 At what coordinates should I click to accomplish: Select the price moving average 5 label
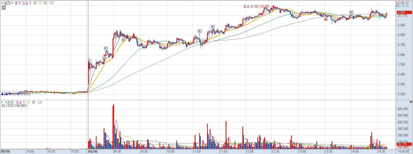[x=30, y=3]
